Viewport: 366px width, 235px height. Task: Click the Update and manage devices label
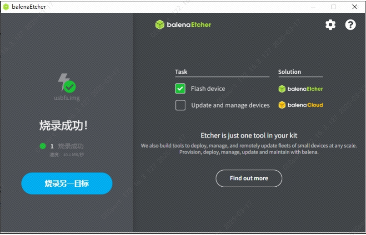[231, 105]
